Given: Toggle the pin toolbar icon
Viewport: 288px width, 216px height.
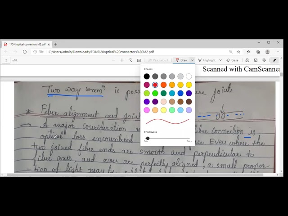Looking at the screenshot, I should 274,60.
